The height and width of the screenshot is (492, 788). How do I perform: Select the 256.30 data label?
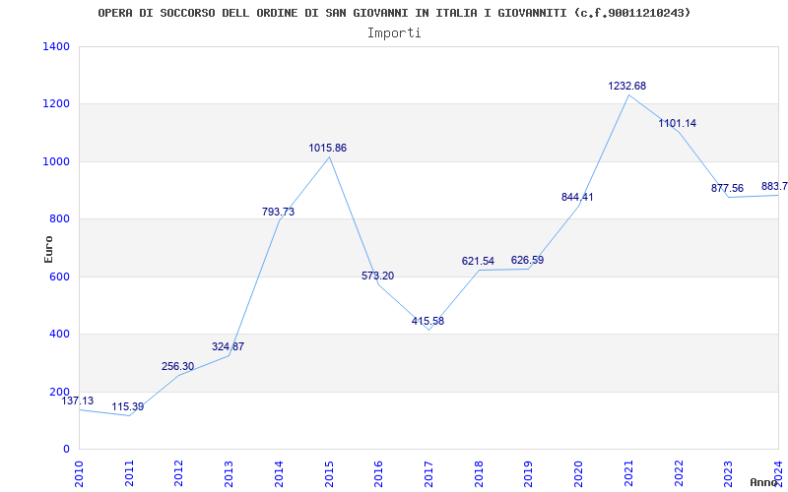(178, 366)
